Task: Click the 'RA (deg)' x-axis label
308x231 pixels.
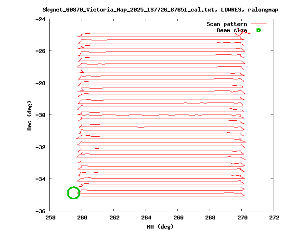Action: (160, 227)
